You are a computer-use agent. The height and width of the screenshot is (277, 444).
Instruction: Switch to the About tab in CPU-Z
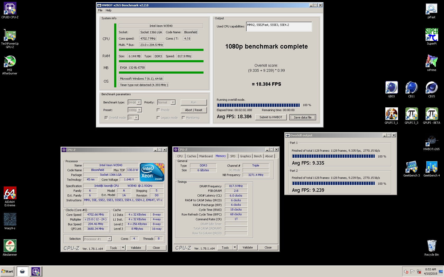[x=269, y=156]
